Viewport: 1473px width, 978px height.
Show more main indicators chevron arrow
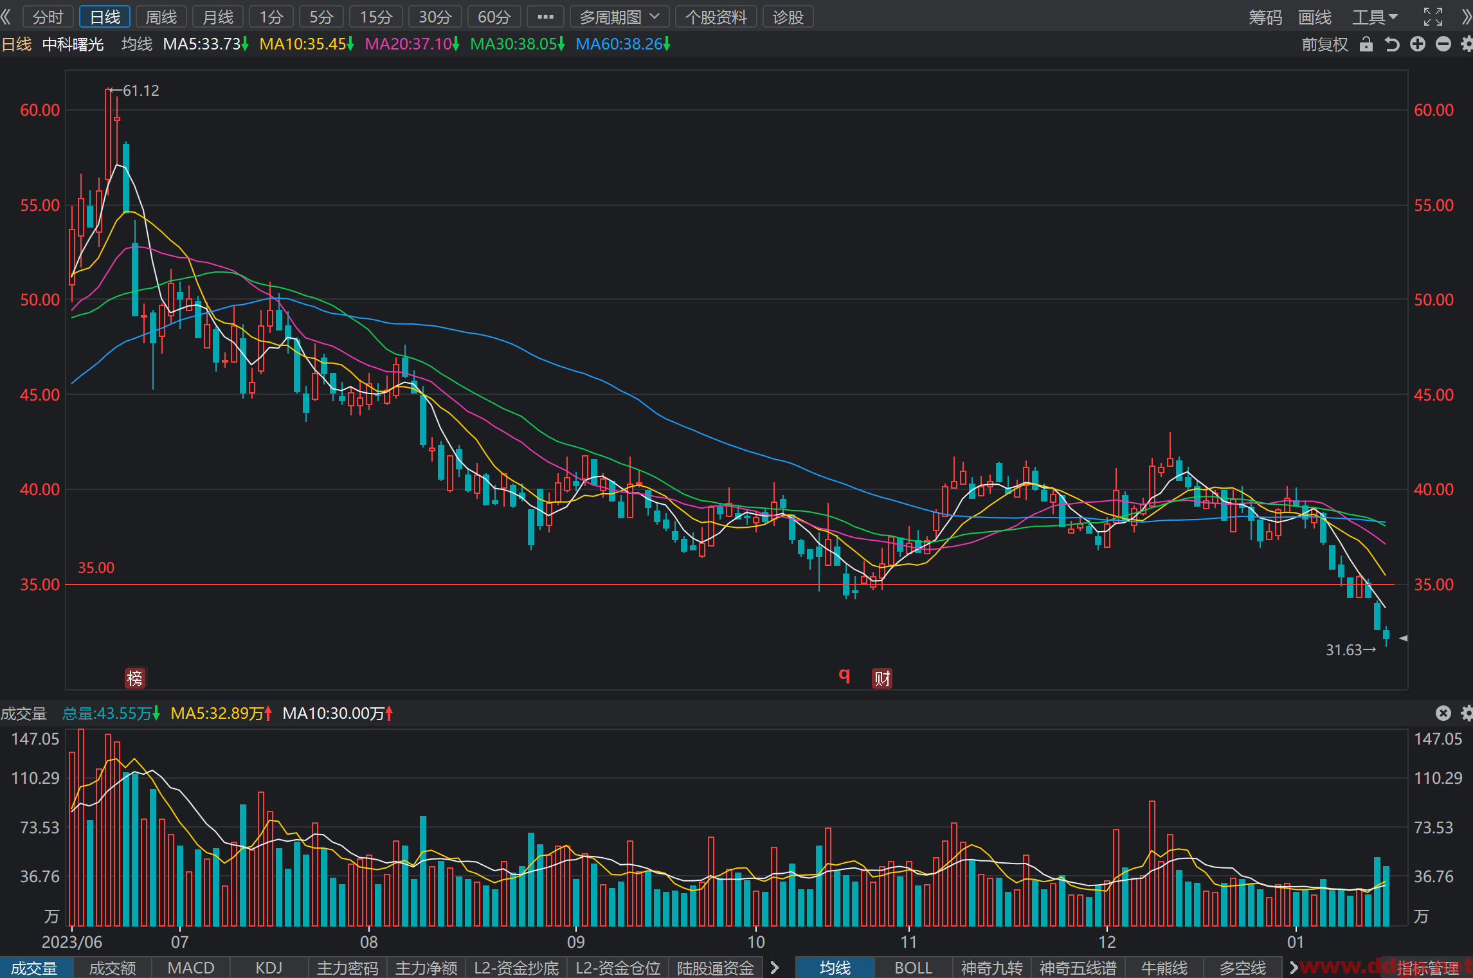point(1294,968)
